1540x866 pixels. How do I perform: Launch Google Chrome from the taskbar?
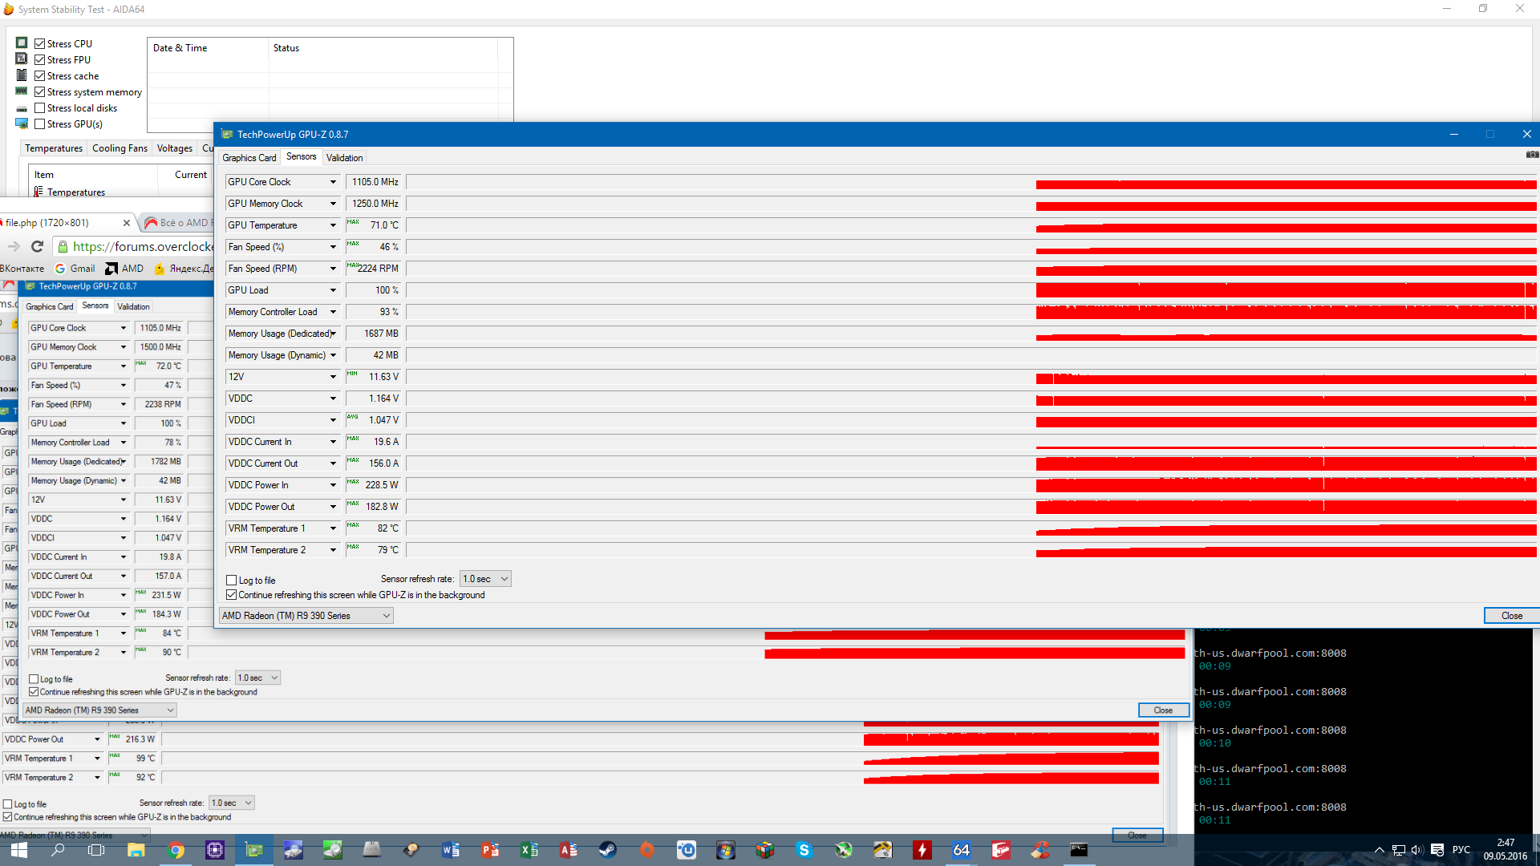coord(176,850)
